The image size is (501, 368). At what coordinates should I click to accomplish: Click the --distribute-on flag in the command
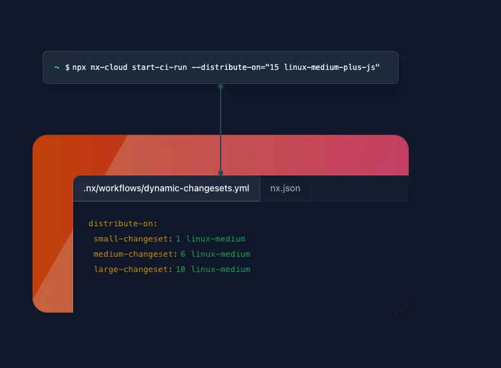222,67
